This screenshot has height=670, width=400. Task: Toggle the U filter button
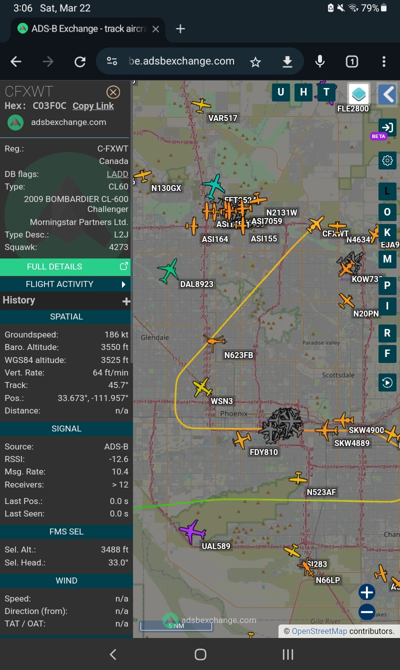pyautogui.click(x=280, y=92)
